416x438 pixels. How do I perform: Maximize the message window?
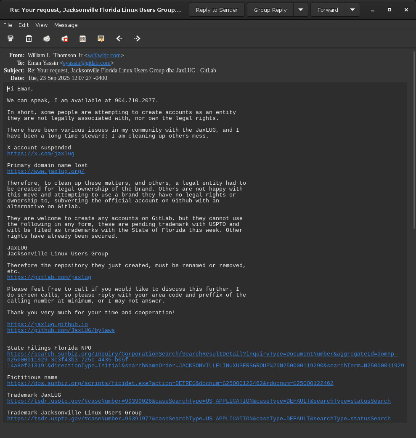tap(389, 10)
